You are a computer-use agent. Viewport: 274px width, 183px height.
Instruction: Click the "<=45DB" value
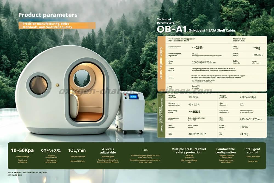click(194, 112)
